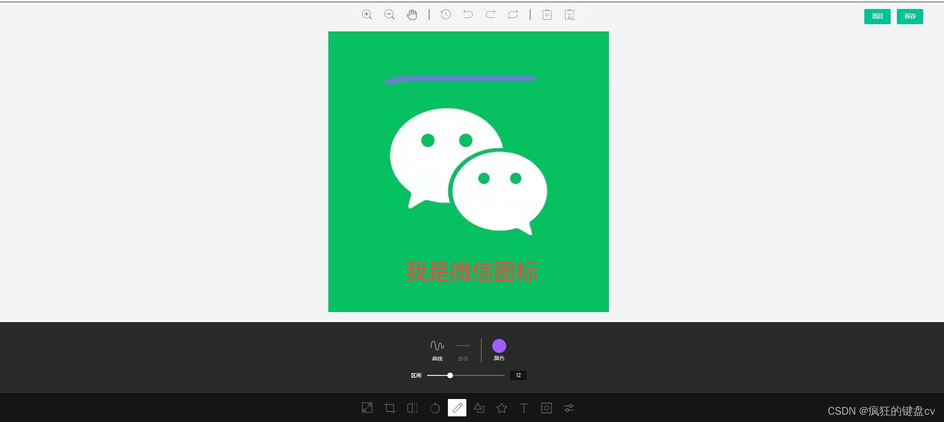Image resolution: width=944 pixels, height=422 pixels.
Task: Select the Rotate tool
Action: pos(435,408)
